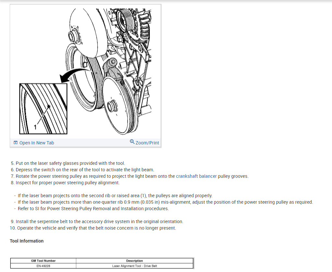The image size is (332, 272).
Task: Select the Tool Information heading
Action: pos(27,241)
